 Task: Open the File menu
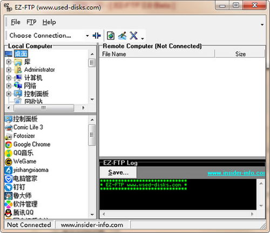click(x=16, y=22)
